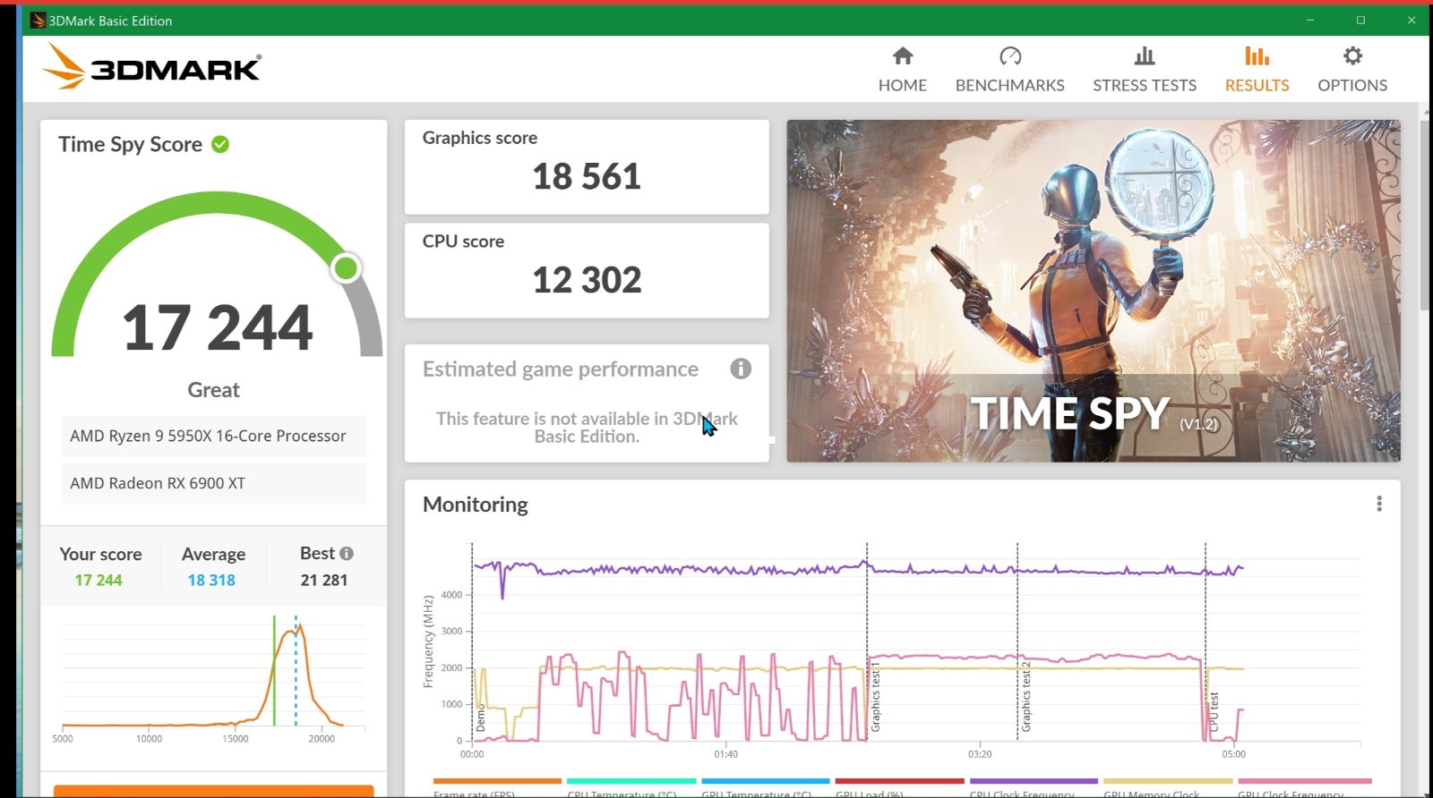Click the CPU Temperature legend bar

tap(631, 782)
